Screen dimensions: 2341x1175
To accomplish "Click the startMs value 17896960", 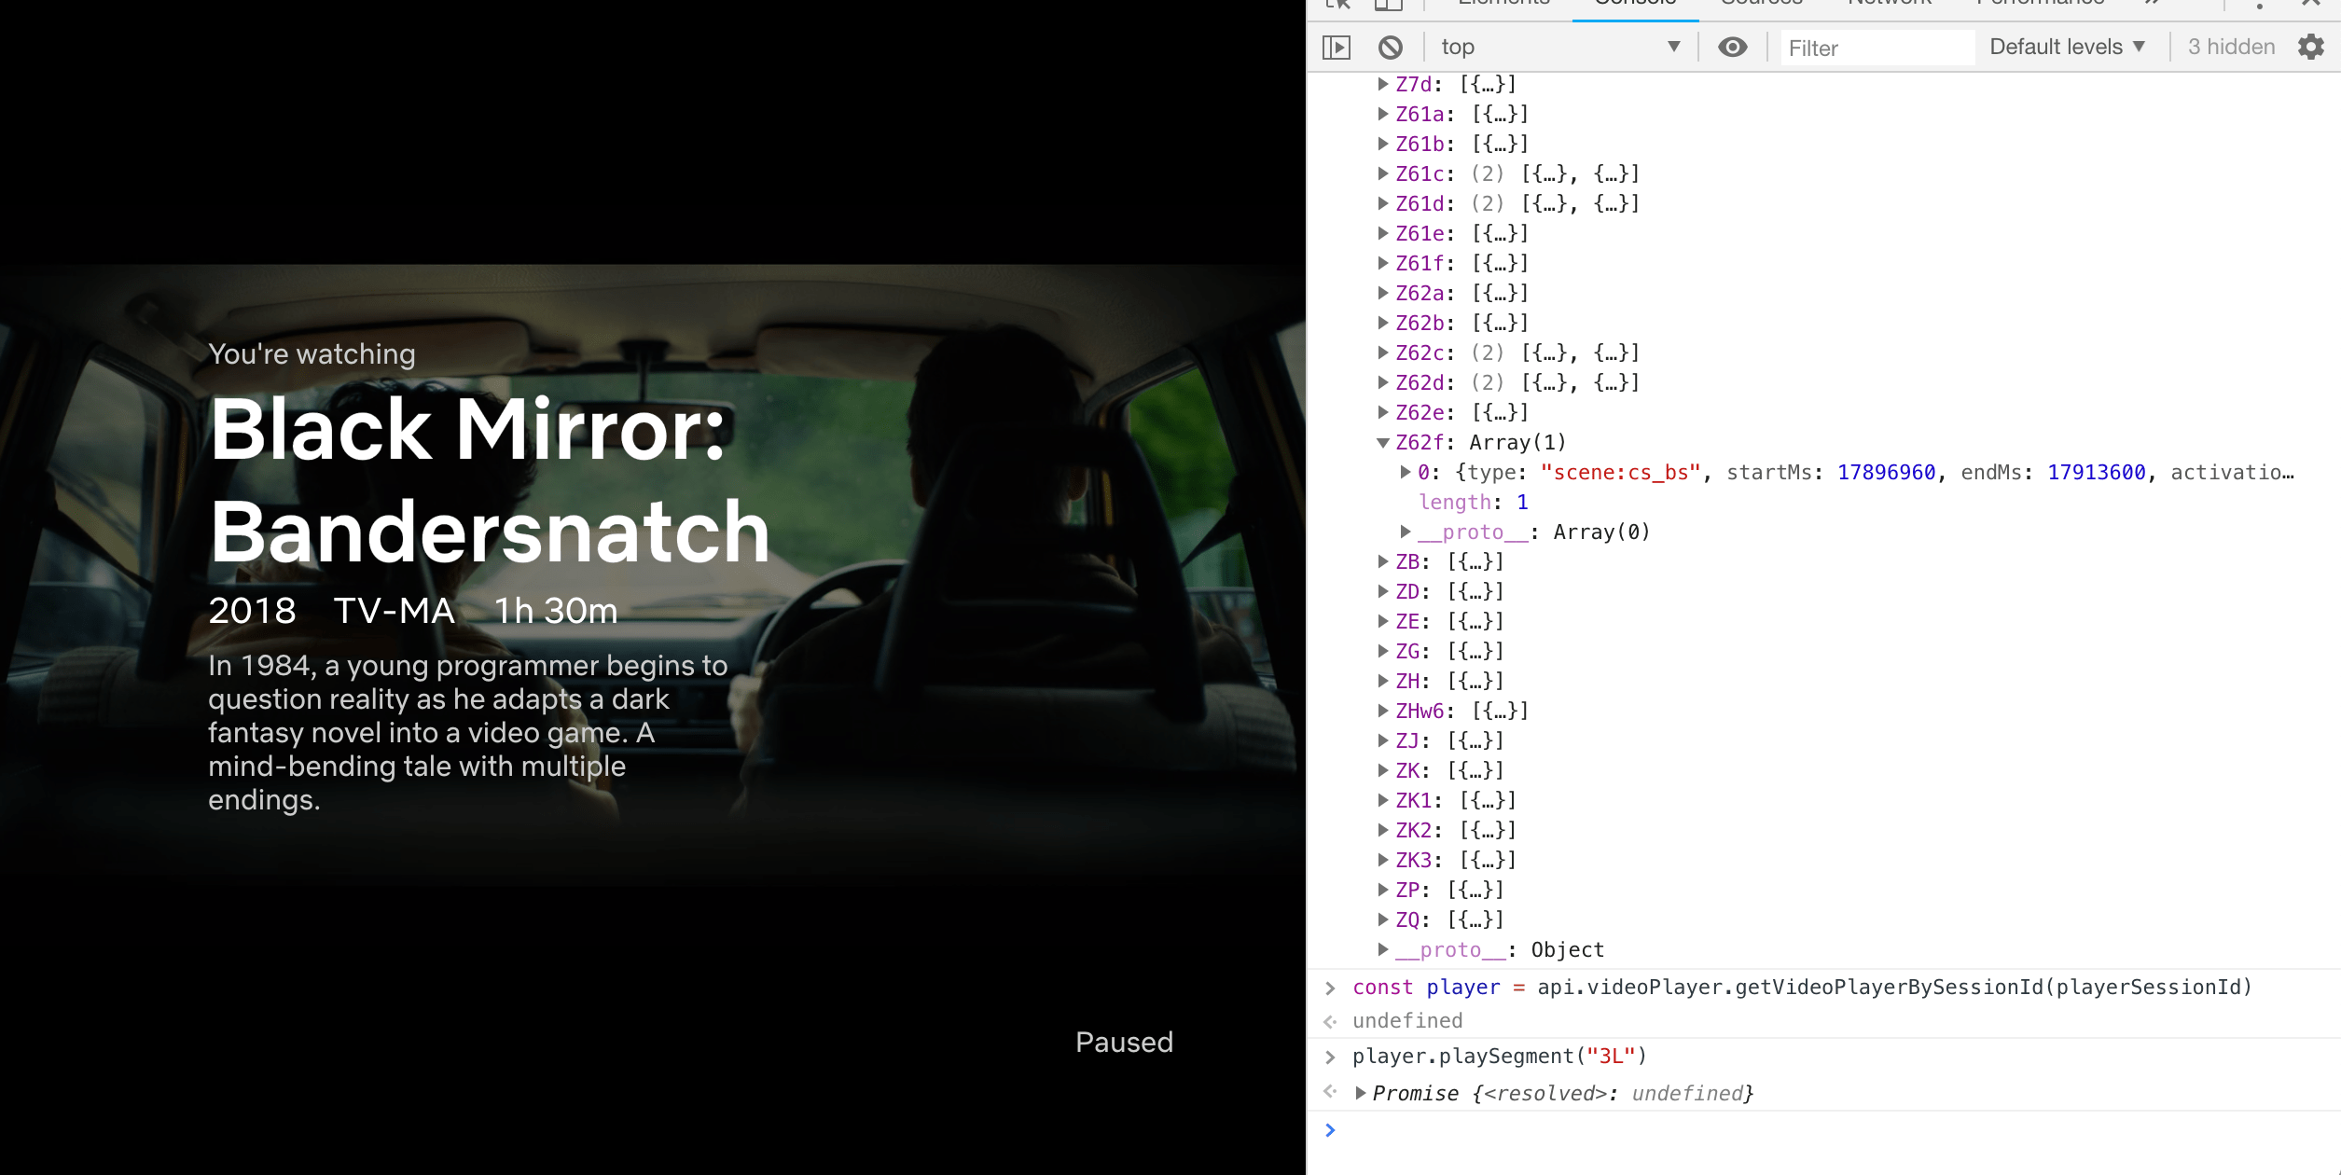I will coord(1886,472).
